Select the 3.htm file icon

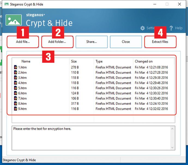coord(16,77)
